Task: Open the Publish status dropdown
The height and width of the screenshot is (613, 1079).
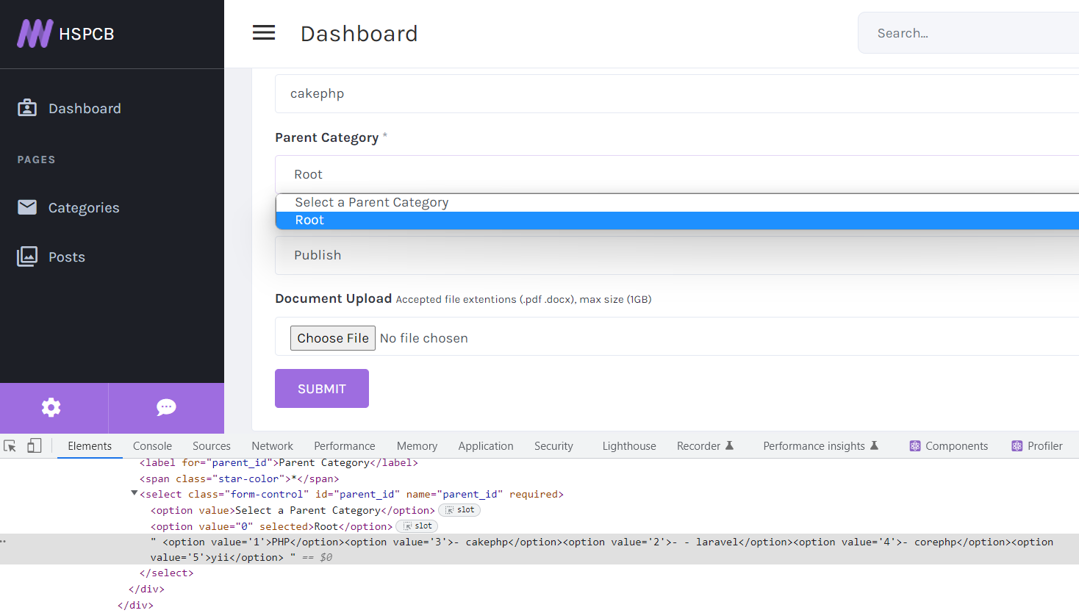Action: (x=677, y=255)
